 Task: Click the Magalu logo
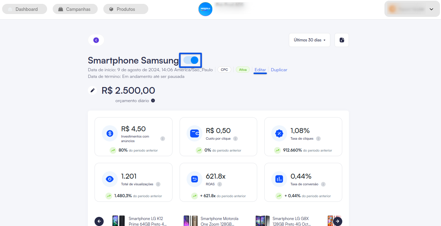pos(205,9)
